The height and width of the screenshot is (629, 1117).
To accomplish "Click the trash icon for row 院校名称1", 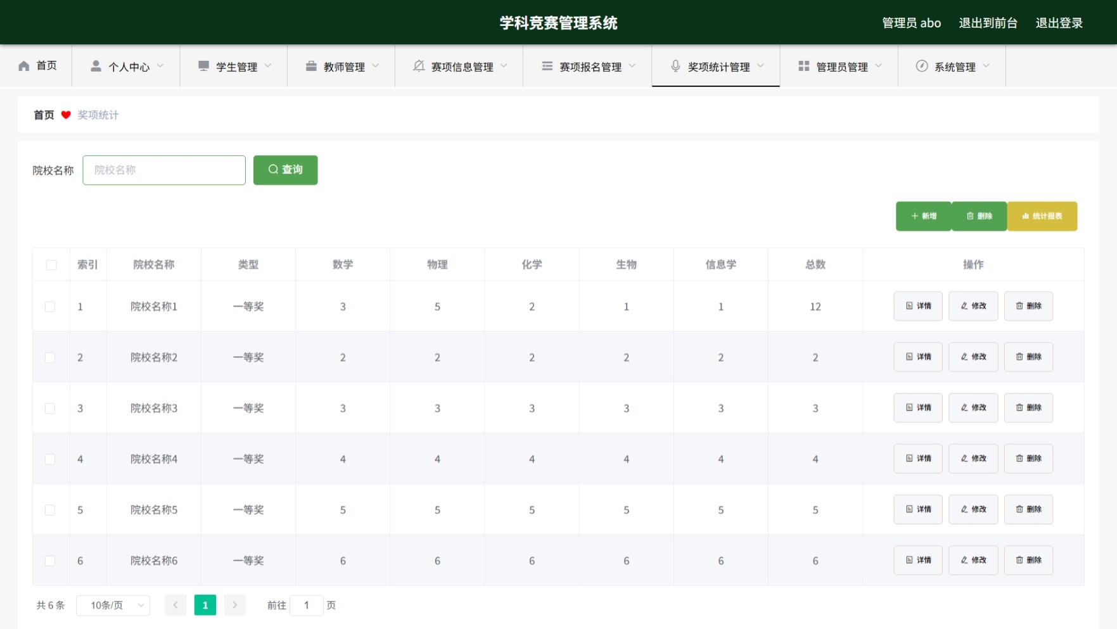I will coord(1019,306).
